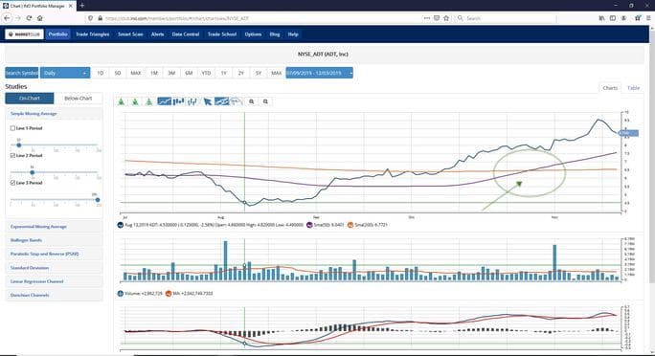655x356 pixels.
Task: Switch to the Below Chart tab
Action: point(79,98)
